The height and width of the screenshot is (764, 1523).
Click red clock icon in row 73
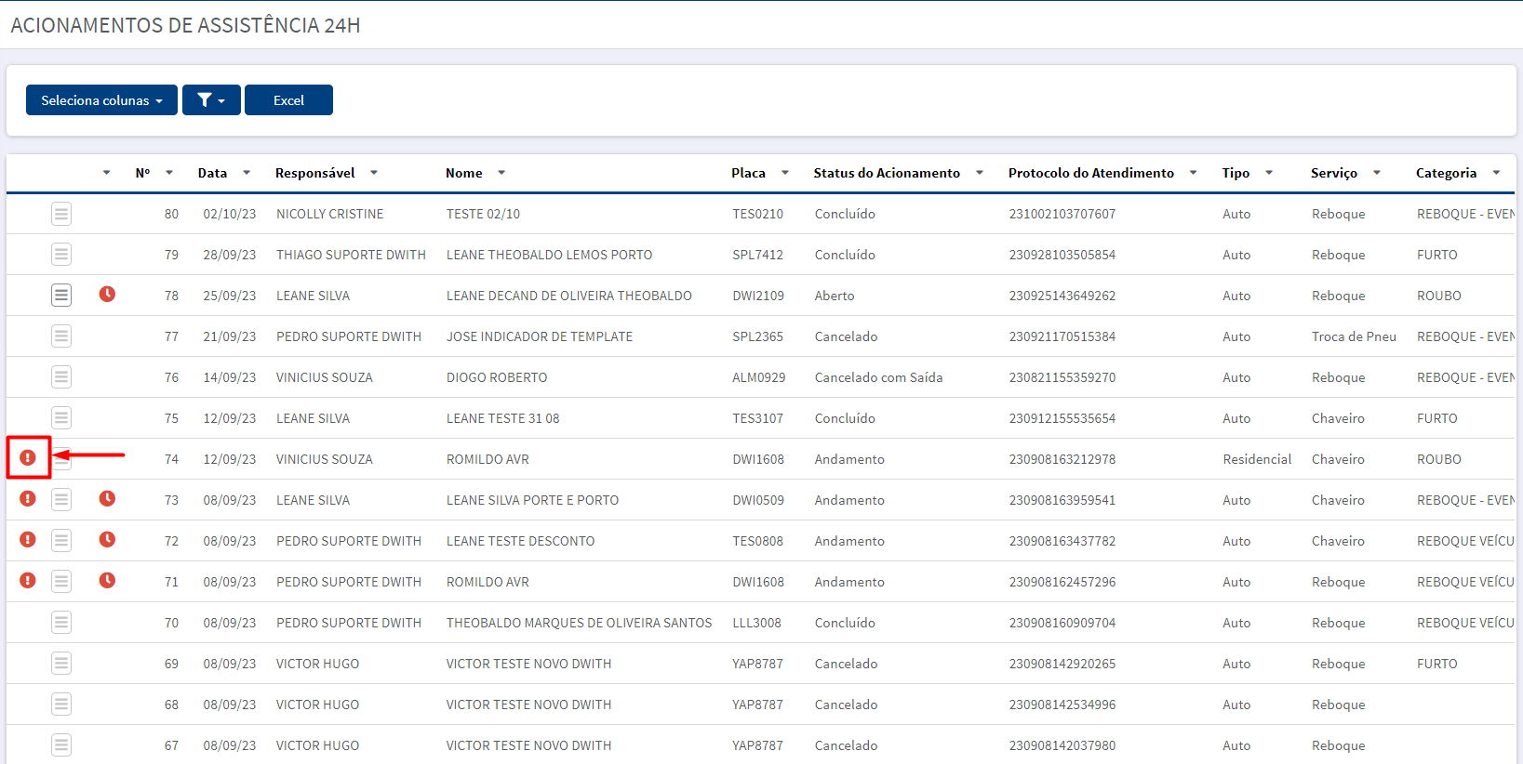coord(108,499)
